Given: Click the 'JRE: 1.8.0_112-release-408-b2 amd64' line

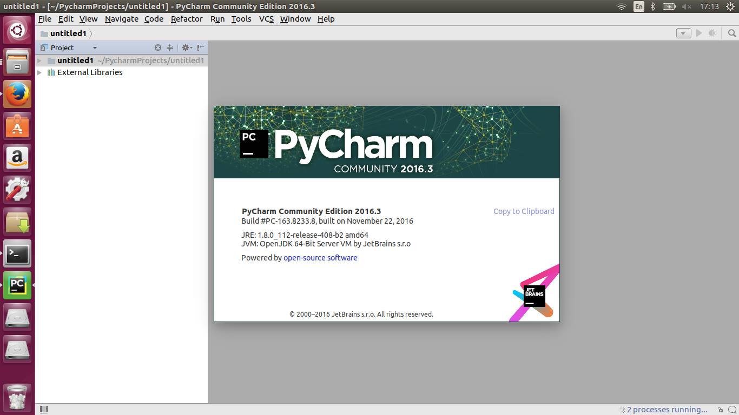Looking at the screenshot, I should [305, 235].
